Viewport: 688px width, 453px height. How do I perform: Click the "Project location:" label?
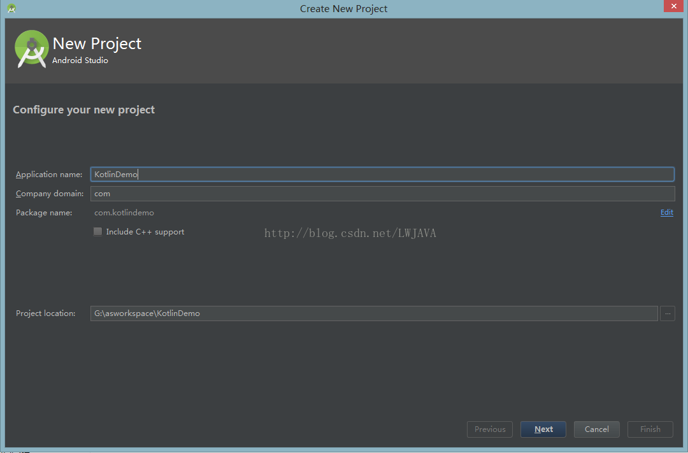coord(46,313)
